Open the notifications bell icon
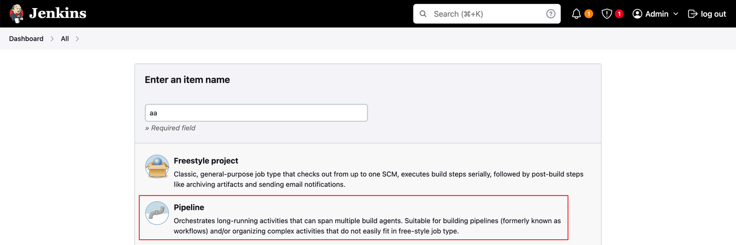 pos(576,14)
